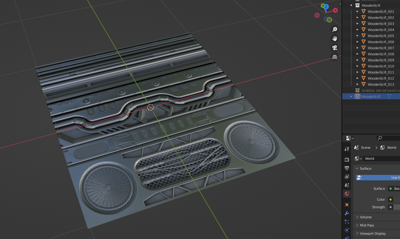400x239 pixels.
Task: Click the World name text field
Action: click(381, 159)
